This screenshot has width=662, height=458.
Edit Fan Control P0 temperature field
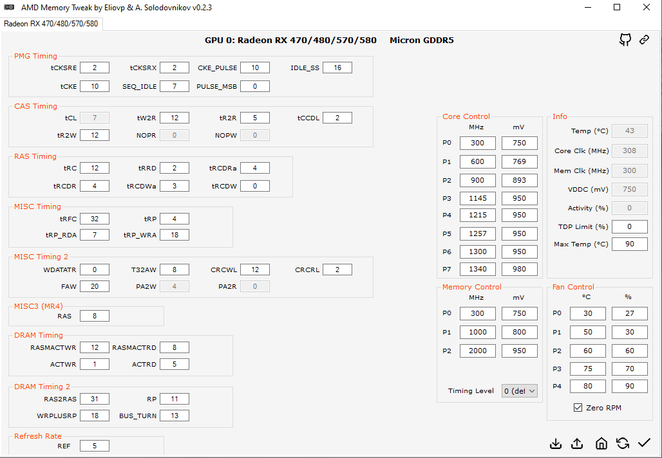click(588, 313)
